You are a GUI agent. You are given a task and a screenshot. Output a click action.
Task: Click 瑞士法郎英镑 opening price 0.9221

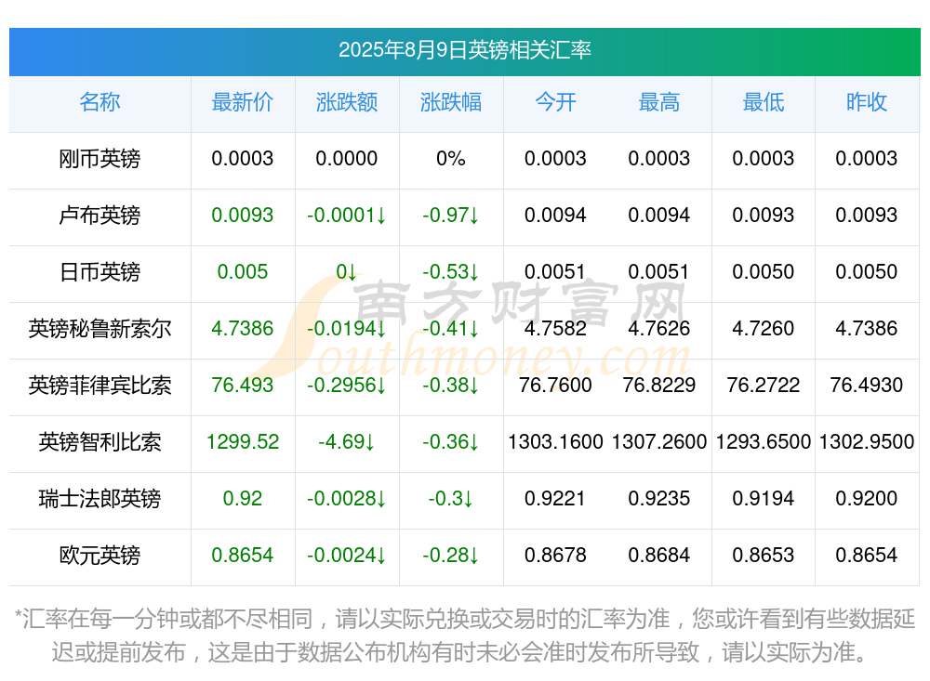[x=555, y=499]
